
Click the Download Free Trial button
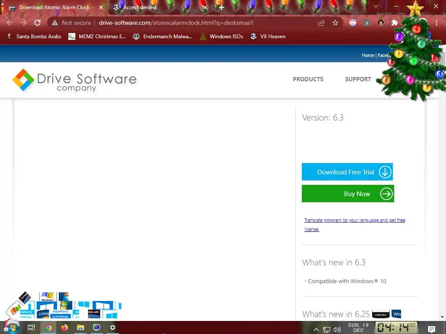(347, 172)
